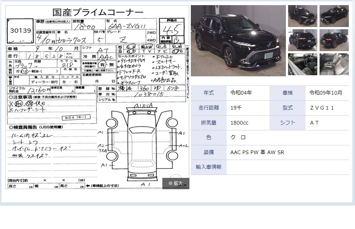
Task: Open the rear-right view thumbnail
Action: point(334,40)
